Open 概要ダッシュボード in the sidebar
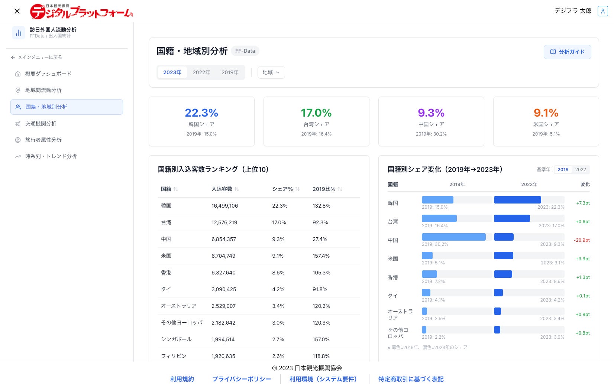614x384 pixels. [48, 74]
